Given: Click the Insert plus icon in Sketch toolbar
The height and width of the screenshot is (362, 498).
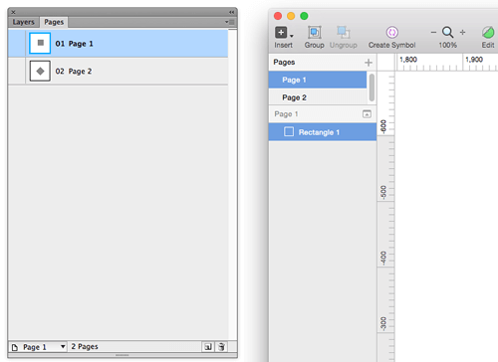Looking at the screenshot, I should tap(281, 33).
